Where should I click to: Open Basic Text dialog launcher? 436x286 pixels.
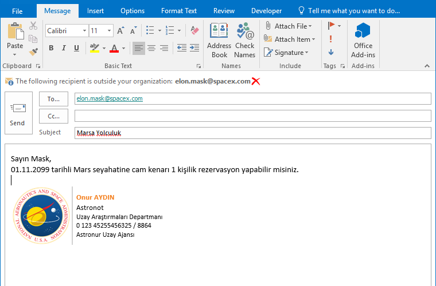click(x=198, y=66)
